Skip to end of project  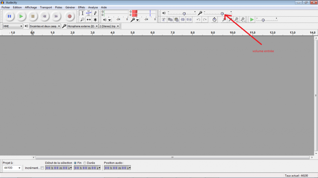[x=56, y=16]
